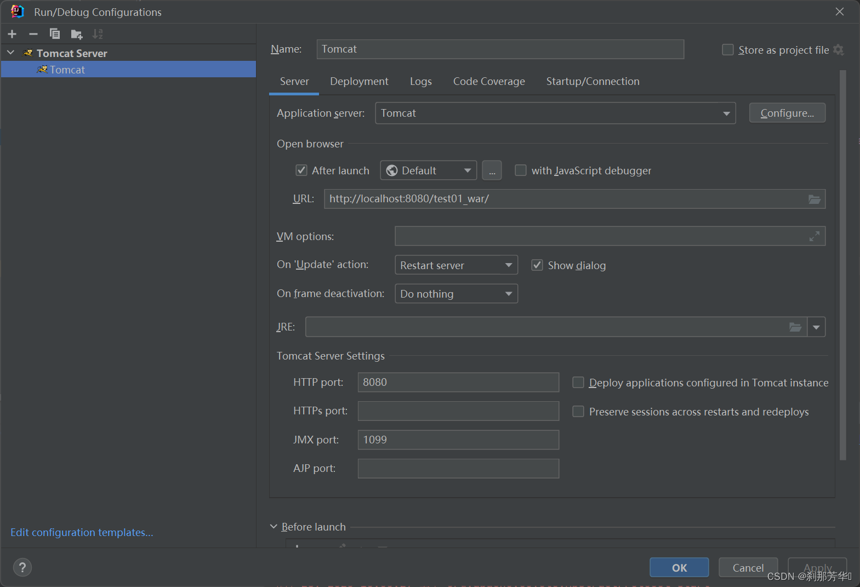Enable Preserve sessions across restarts and redeploys
This screenshot has width=860, height=587.
pos(578,412)
